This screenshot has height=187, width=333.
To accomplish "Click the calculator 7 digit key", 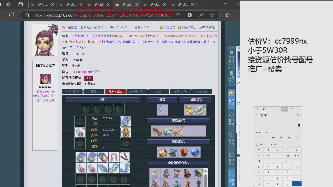I will 268,167.
